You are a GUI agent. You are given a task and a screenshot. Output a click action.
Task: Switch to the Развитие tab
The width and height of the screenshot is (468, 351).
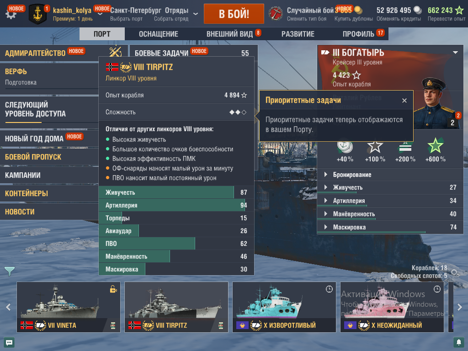coord(298,34)
